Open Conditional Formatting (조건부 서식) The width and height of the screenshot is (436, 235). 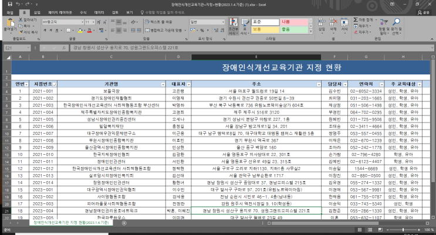point(234,26)
